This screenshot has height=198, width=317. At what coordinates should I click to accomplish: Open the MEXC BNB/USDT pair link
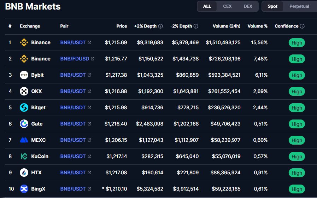coord(73,140)
